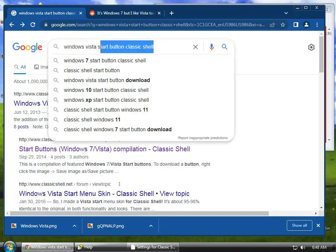Click the address bar URL
Screen dimensions: 336x252
pyautogui.click(x=158, y=25)
